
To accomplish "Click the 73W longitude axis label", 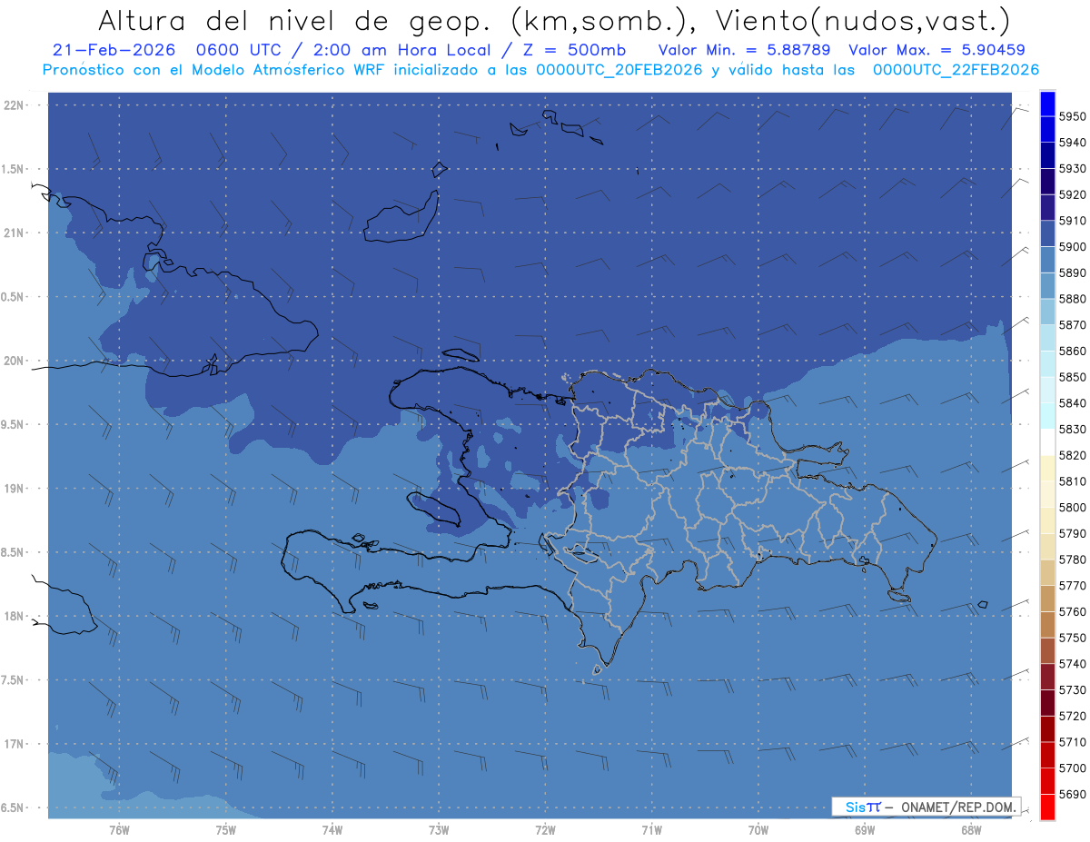I will click(439, 829).
